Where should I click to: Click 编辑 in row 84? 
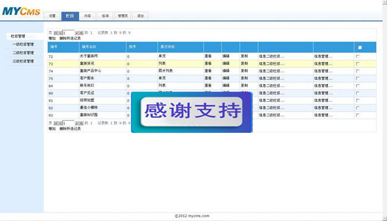coord(226,86)
